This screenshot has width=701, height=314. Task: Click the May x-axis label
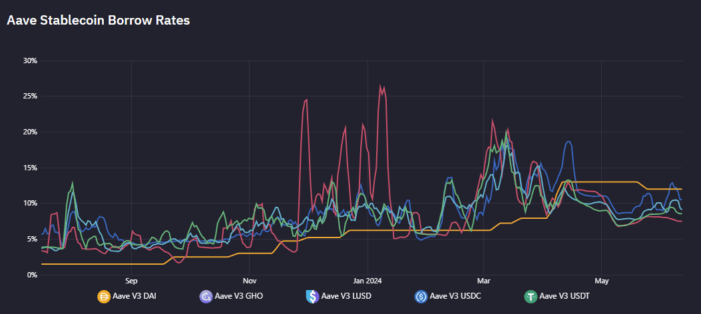point(602,281)
